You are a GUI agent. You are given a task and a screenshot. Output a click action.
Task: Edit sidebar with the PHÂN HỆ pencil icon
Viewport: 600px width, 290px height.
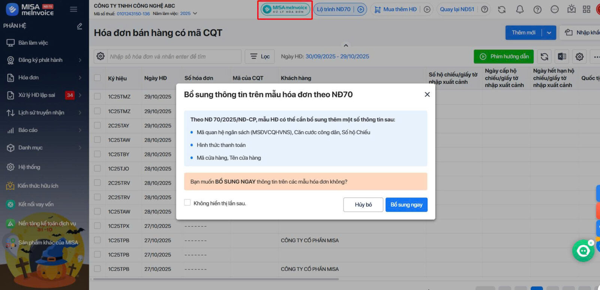(x=79, y=26)
